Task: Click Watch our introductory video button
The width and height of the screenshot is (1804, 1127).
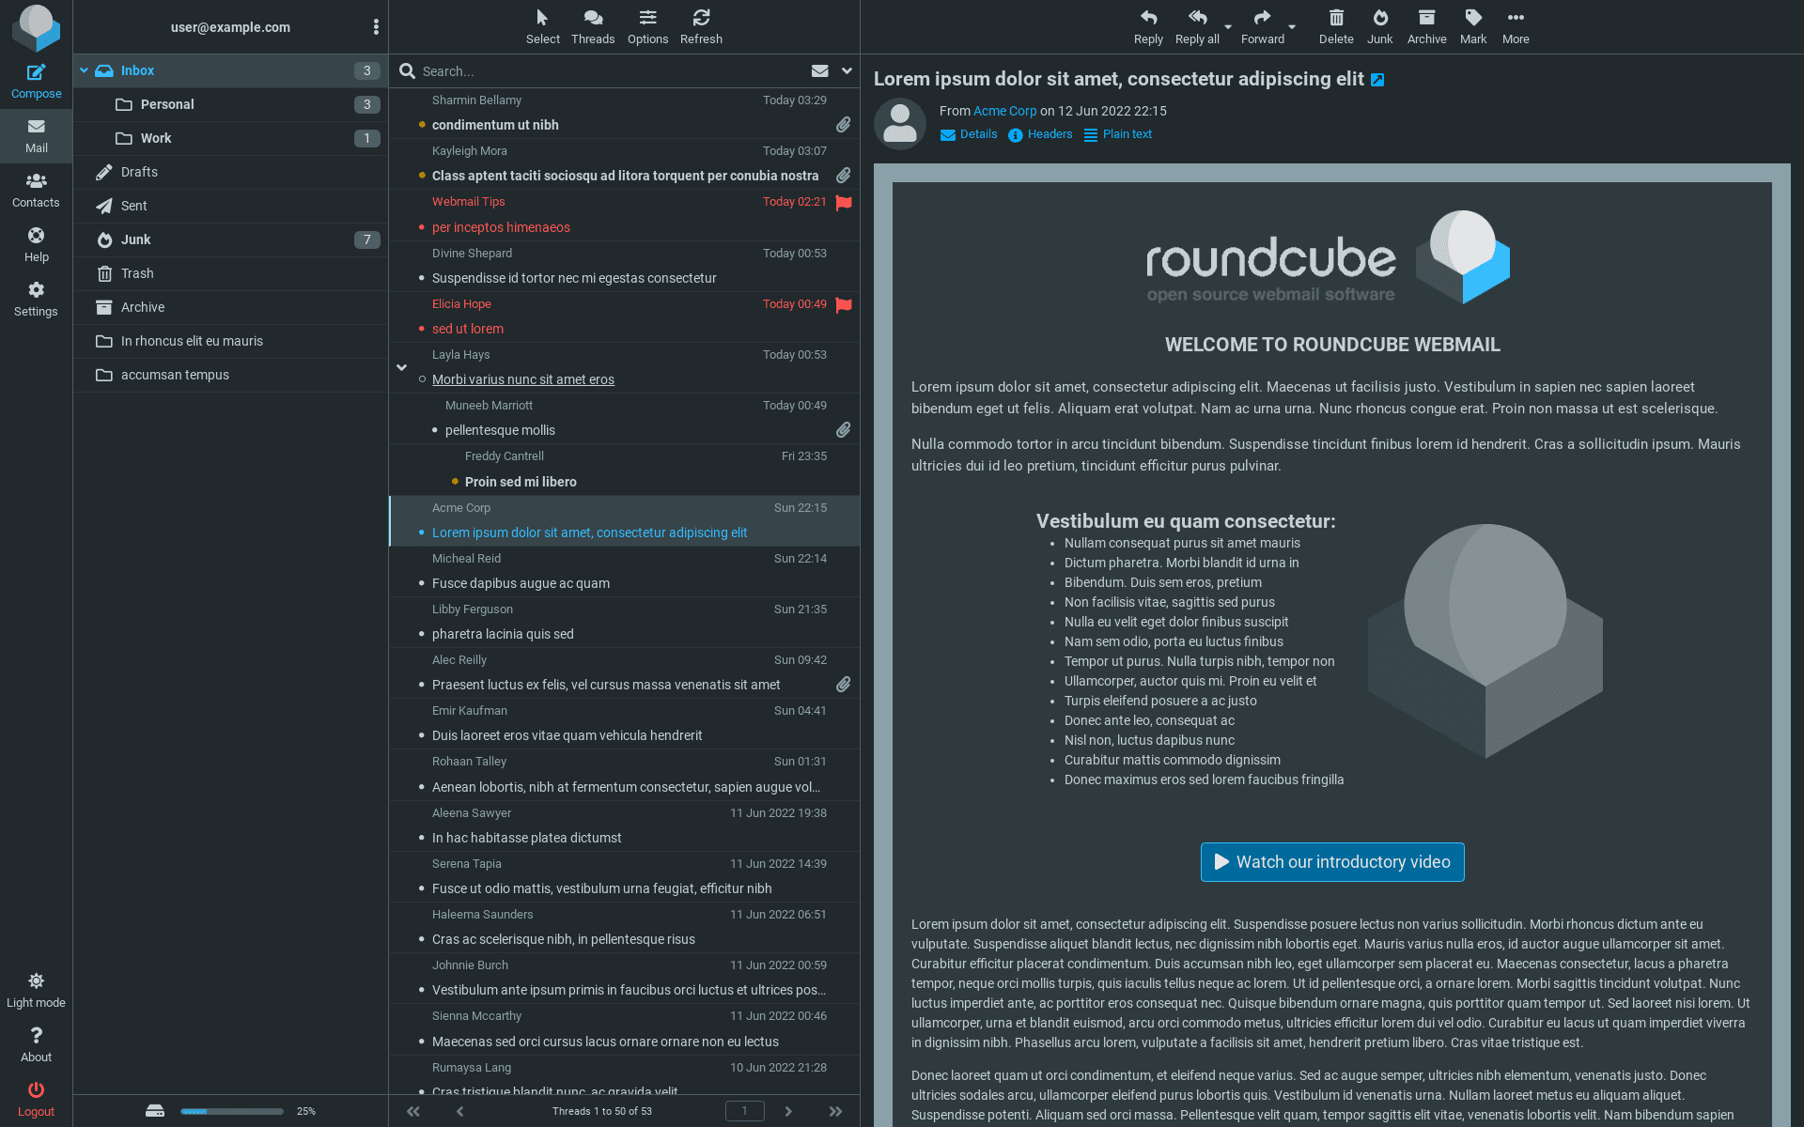Action: [x=1331, y=861]
